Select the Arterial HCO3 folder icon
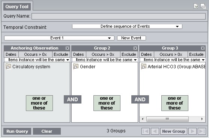Viewport: 209px width, 138px height. pos(144,66)
